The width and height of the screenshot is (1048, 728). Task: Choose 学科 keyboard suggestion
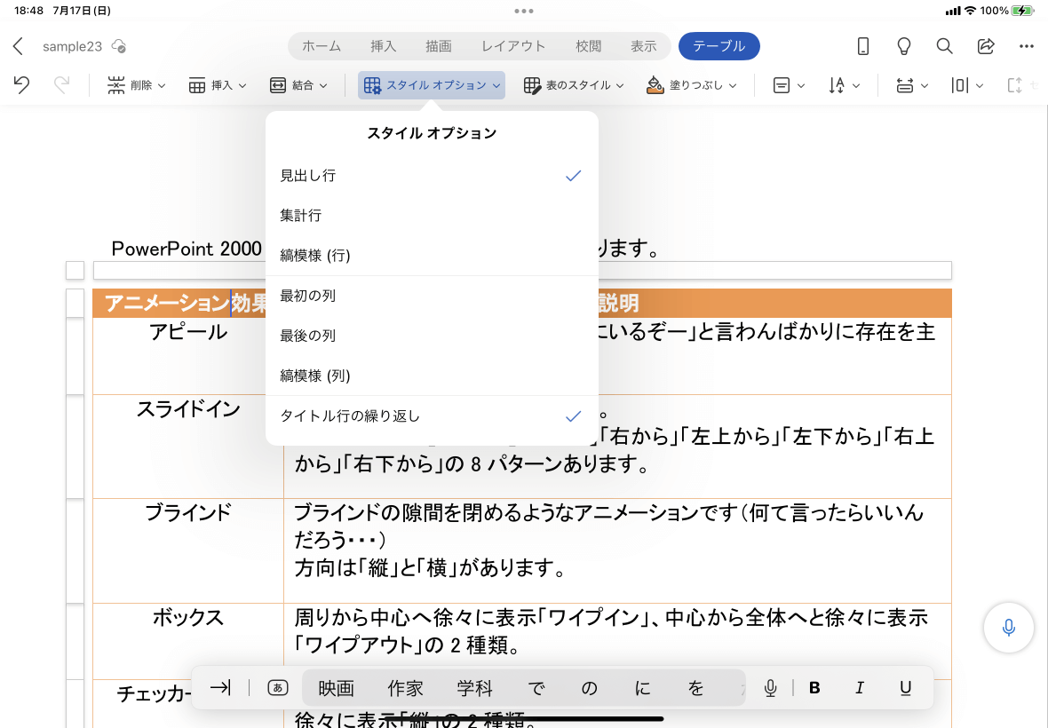click(x=475, y=688)
